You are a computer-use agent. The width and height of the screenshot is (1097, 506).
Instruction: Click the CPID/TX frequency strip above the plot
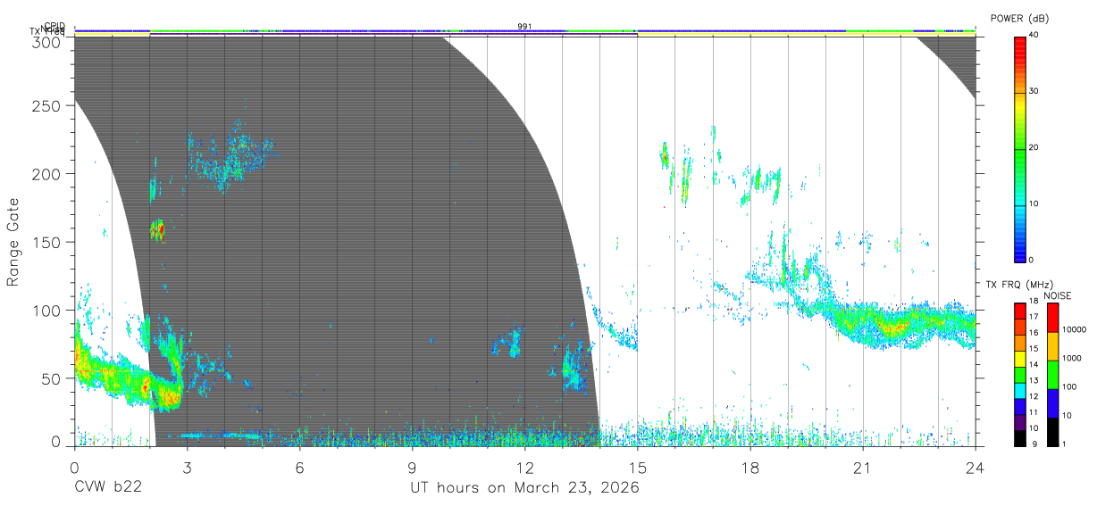pyautogui.click(x=524, y=31)
